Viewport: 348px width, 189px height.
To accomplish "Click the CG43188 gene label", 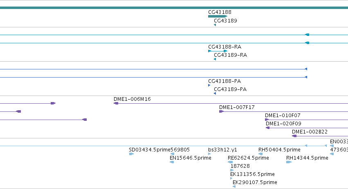I will coord(220,12).
